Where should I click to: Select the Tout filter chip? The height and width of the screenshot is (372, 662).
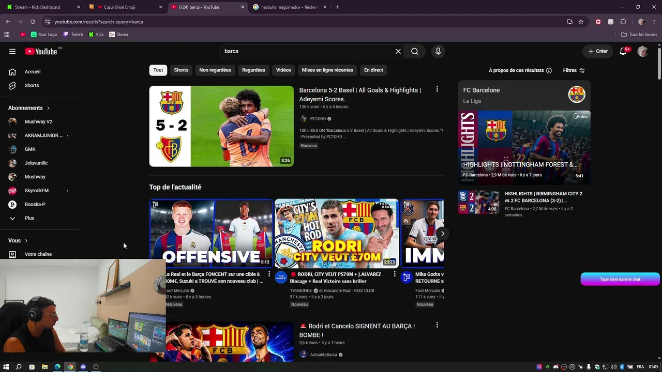click(x=158, y=70)
